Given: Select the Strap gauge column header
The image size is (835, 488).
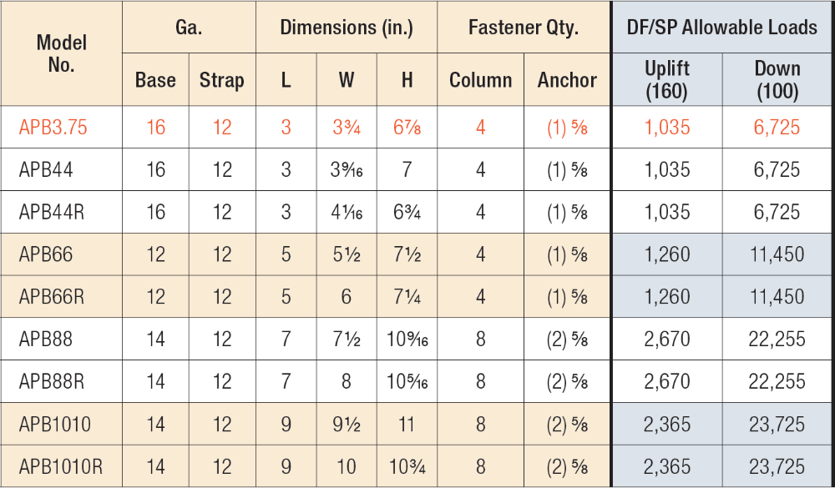Looking at the screenshot, I should click(221, 81).
